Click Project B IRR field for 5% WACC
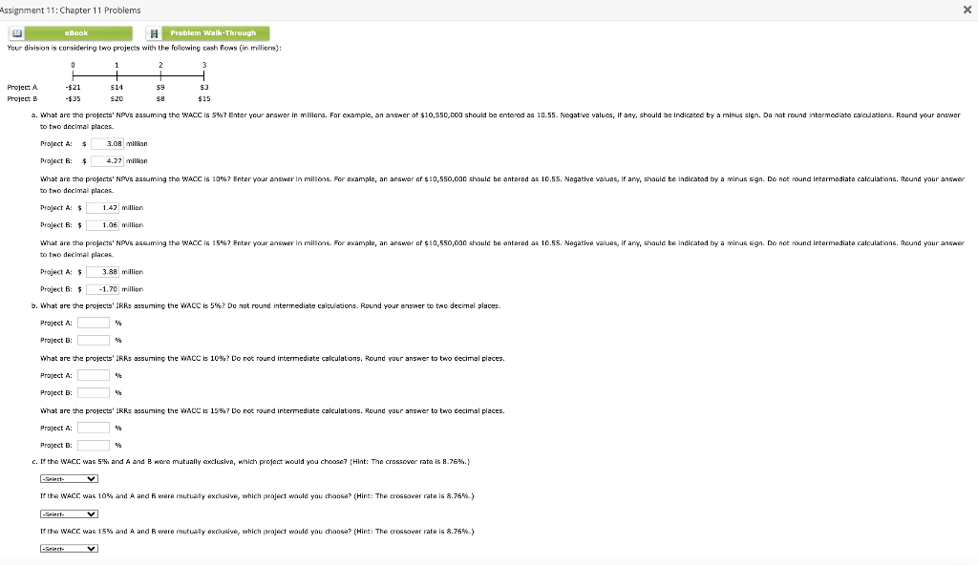The image size is (978, 565). [x=94, y=341]
